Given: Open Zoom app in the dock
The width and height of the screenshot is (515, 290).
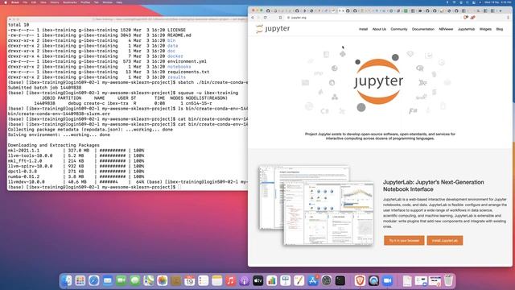Looking at the screenshot, I should click(388, 281).
